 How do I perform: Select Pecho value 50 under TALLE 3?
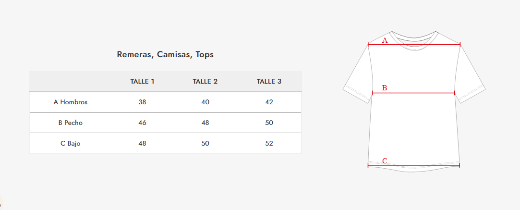(x=269, y=123)
